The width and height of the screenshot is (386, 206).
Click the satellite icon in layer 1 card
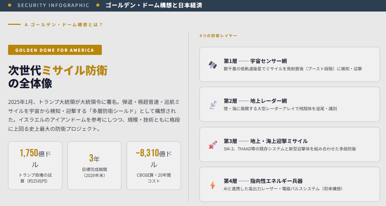pos(213,65)
